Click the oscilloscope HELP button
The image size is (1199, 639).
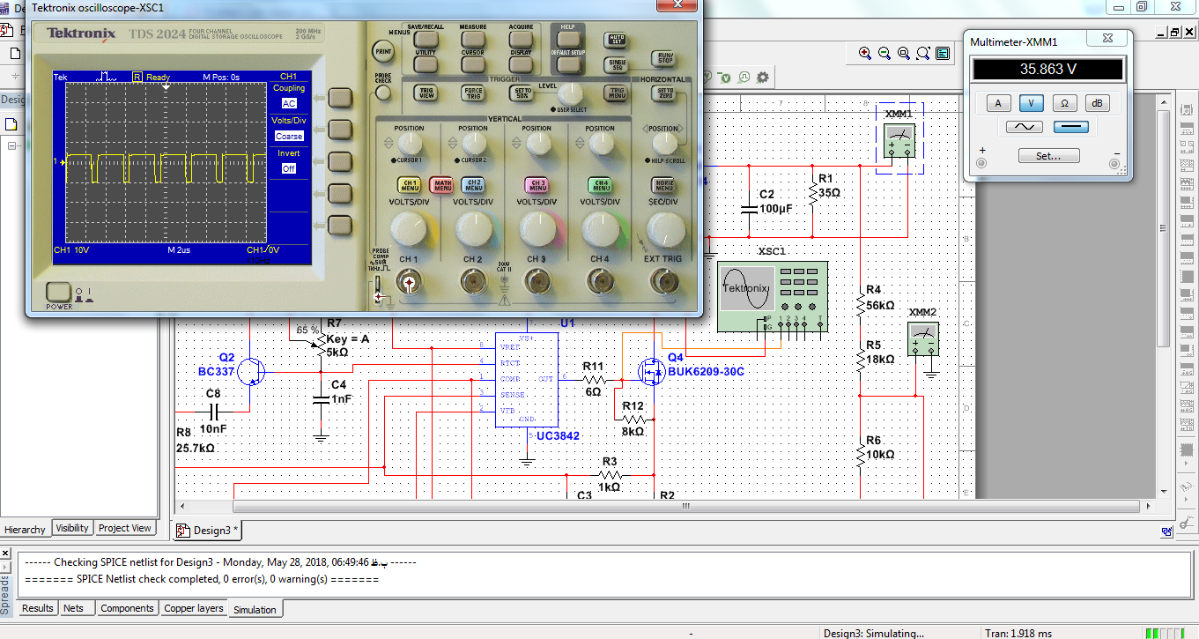pos(568,40)
